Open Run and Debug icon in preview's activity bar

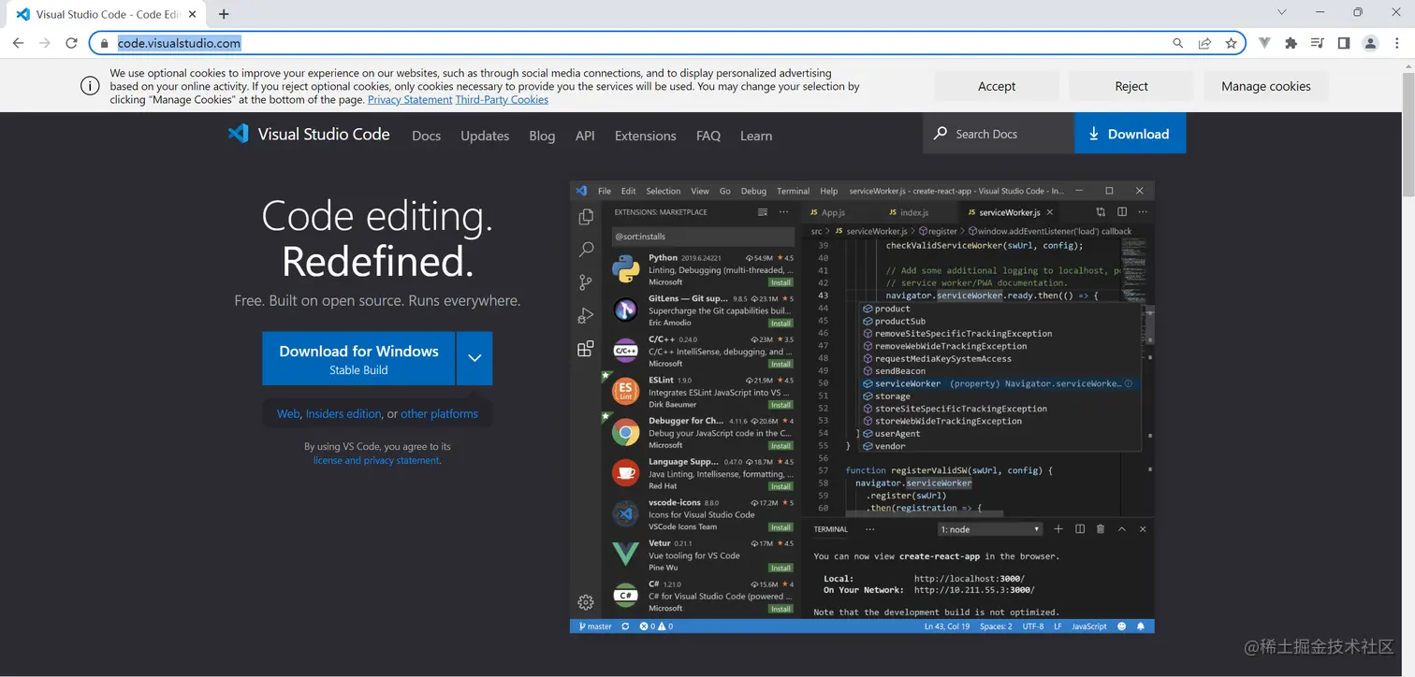(586, 316)
